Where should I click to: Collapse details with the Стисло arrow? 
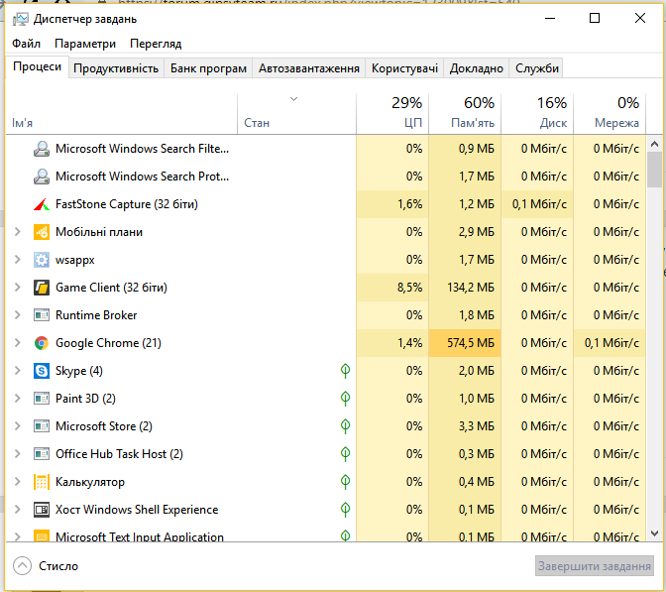click(22, 566)
